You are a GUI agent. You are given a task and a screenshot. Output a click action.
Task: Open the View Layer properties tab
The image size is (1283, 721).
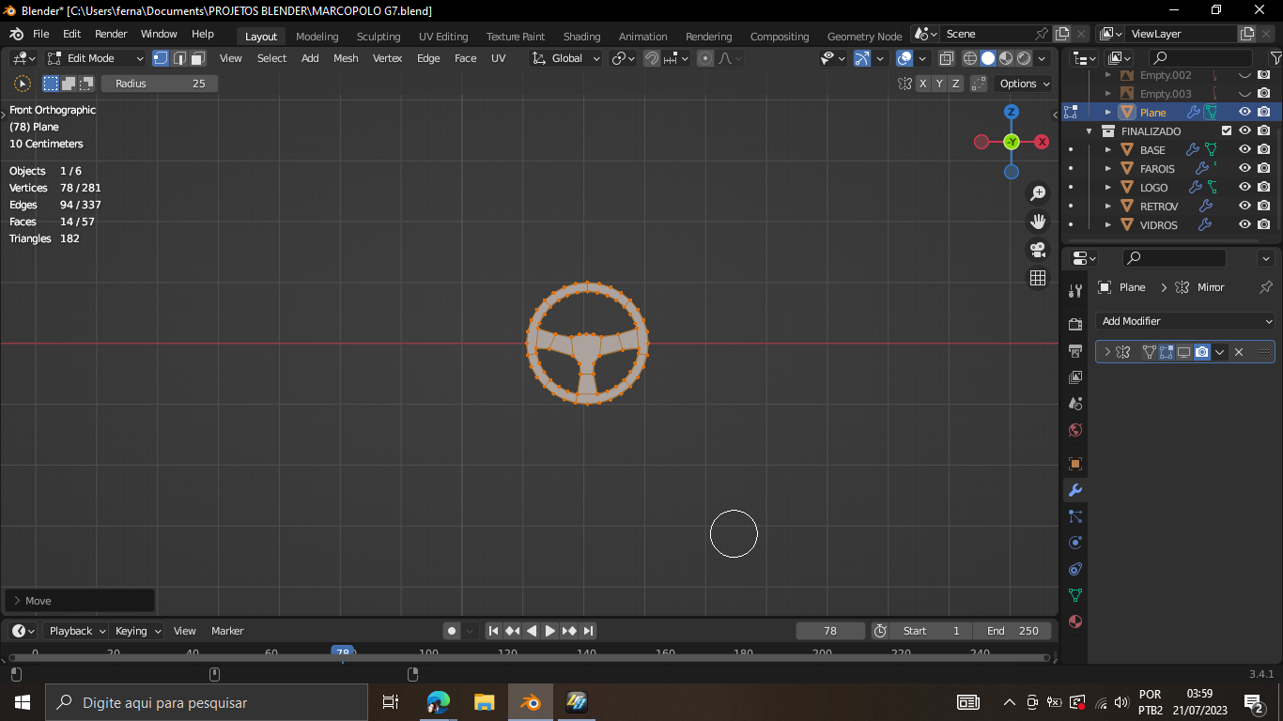point(1075,376)
